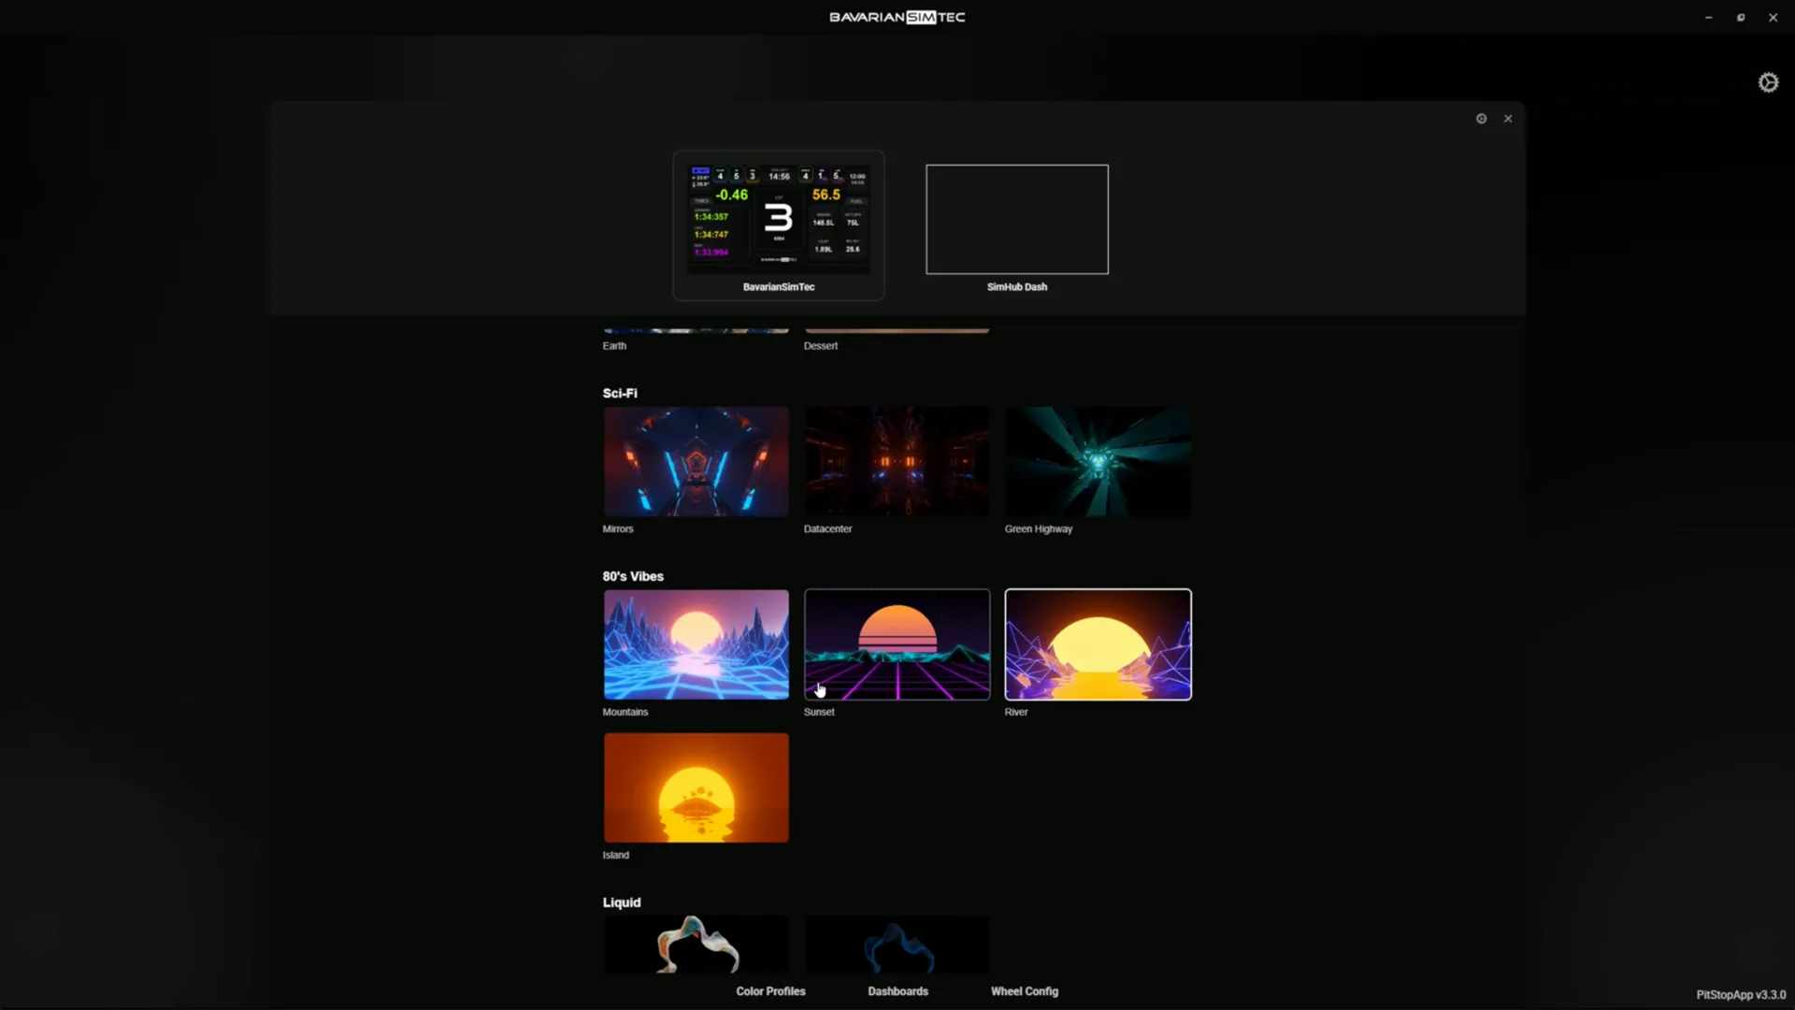Select the blue Liquid background thumbnail

[897, 945]
